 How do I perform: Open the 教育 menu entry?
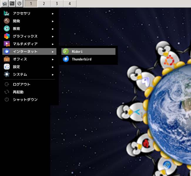coord(29,29)
